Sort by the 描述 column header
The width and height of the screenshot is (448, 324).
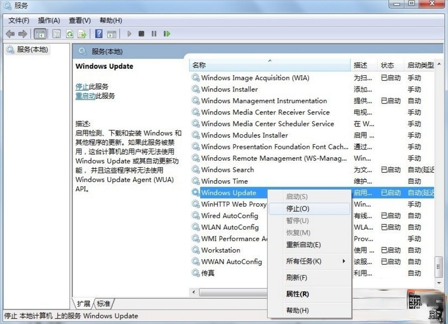[364, 65]
